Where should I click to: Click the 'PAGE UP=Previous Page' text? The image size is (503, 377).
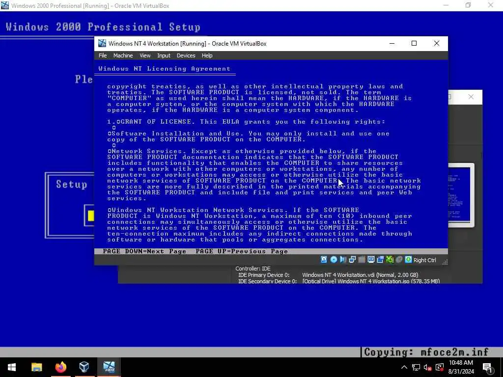242,251
